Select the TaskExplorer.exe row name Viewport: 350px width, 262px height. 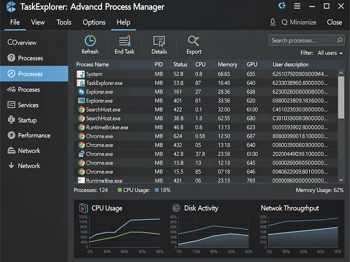click(104, 83)
